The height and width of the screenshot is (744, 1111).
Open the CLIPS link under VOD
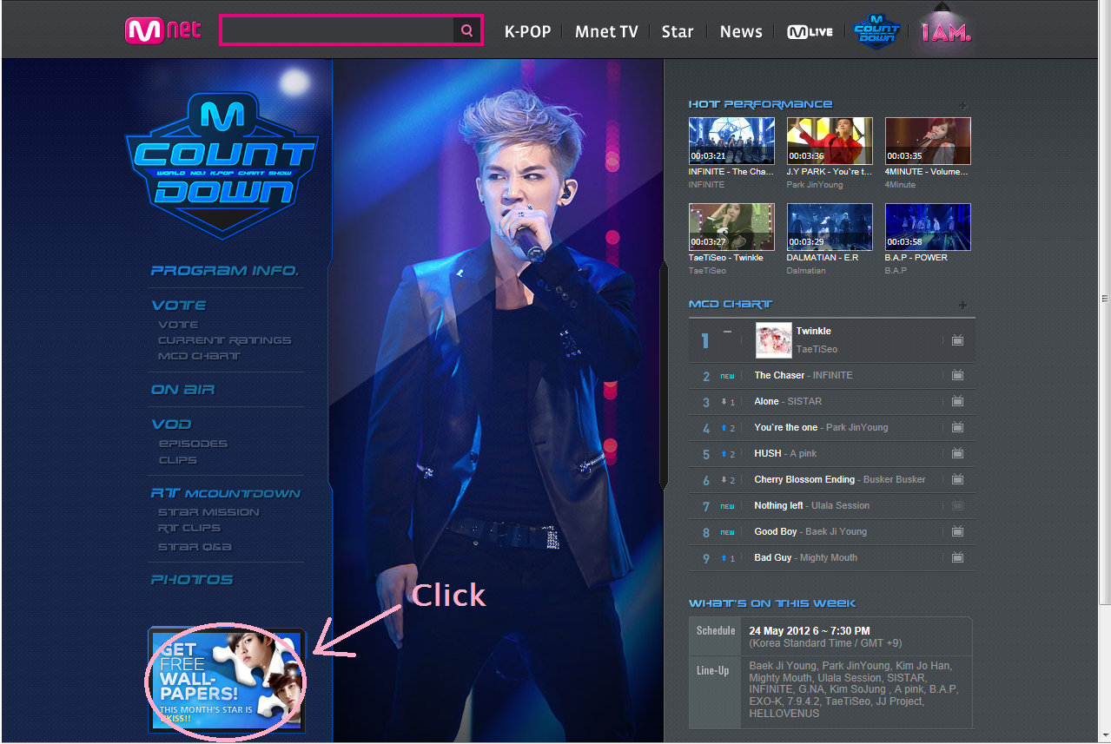click(x=178, y=460)
